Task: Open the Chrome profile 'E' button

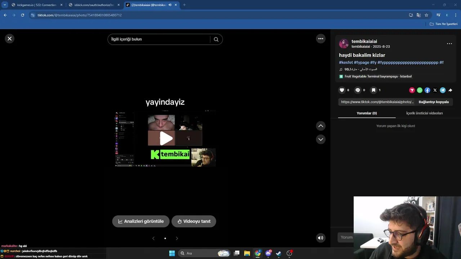Action: [x=447, y=15]
